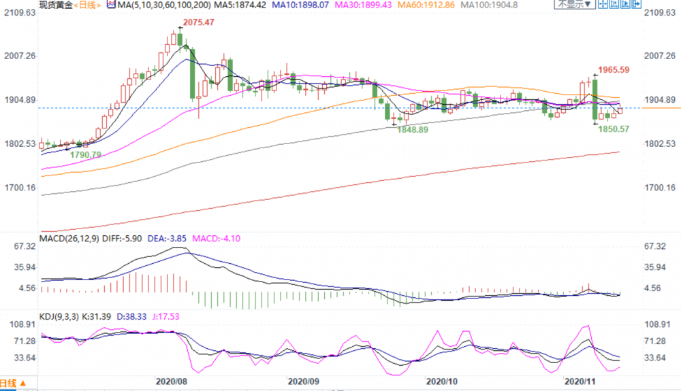The image size is (681, 391).
Task: Click the 2020/09 time axis label
Action: (x=303, y=381)
